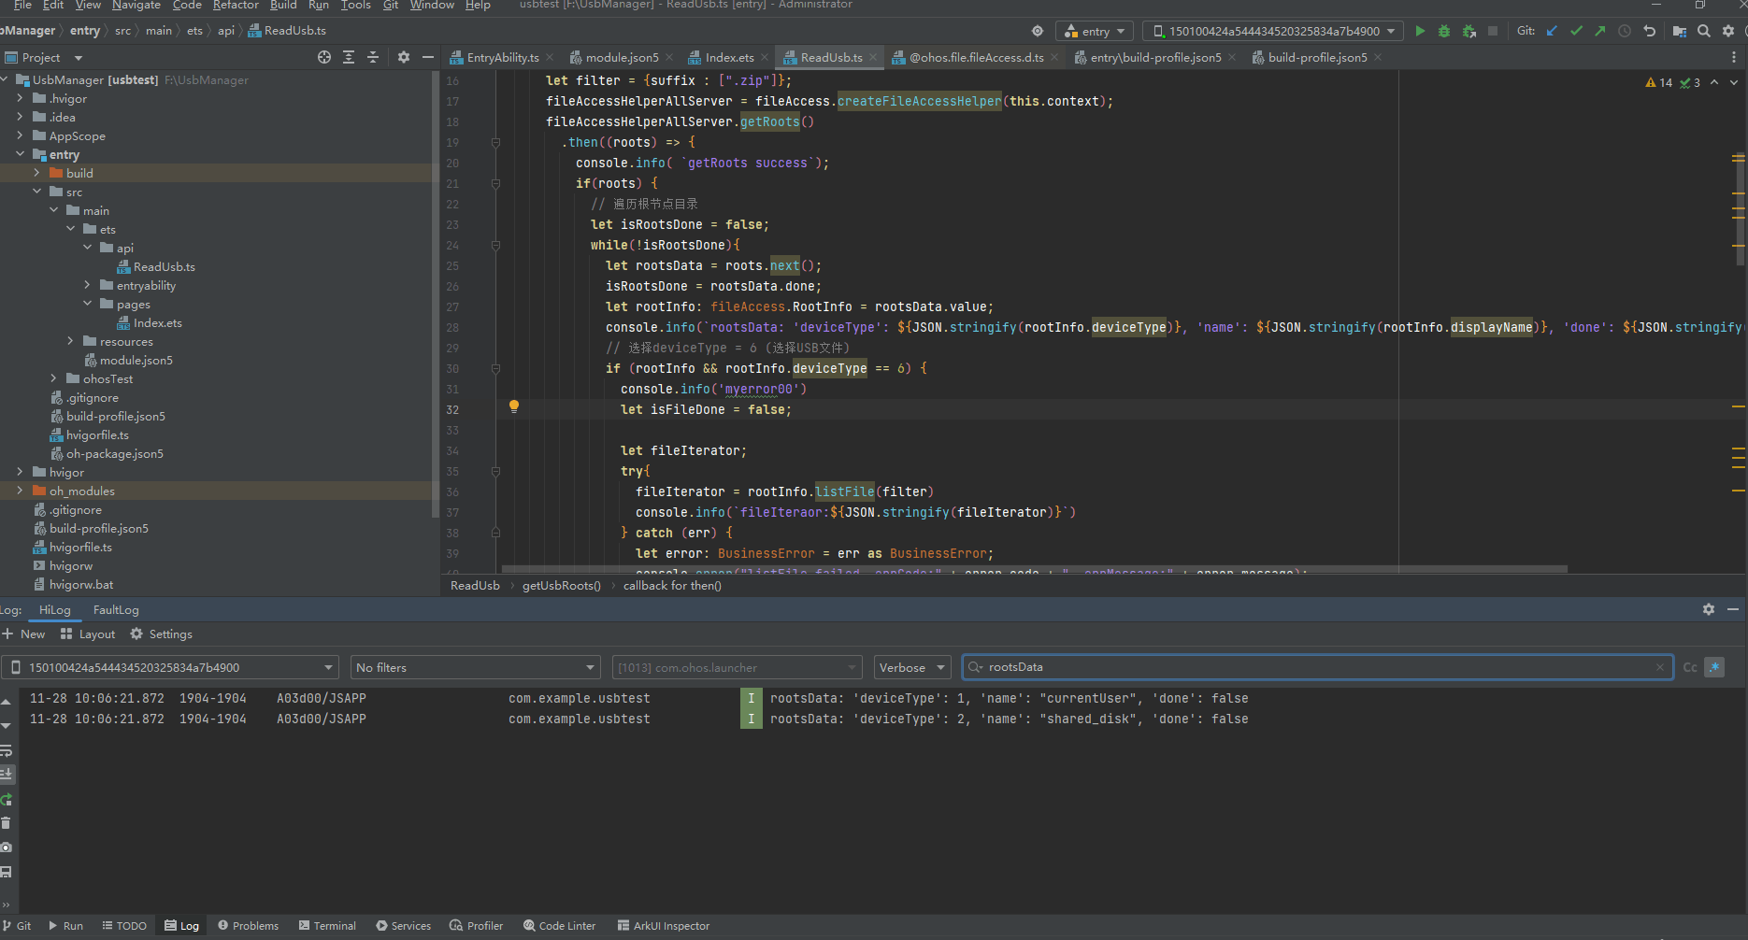
Task: Open the device selector dropdown in top toolbar
Action: [1274, 31]
